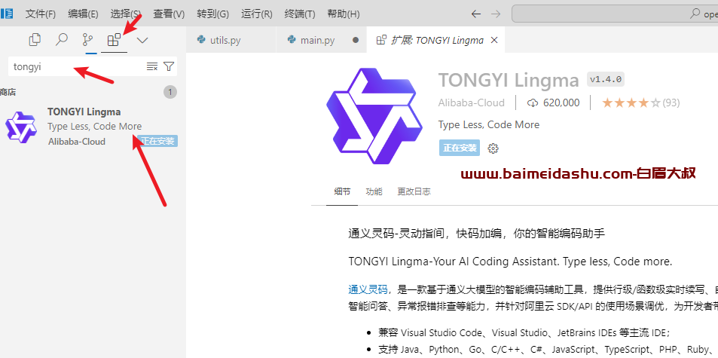Switch to the 更改日志 tab

click(x=414, y=191)
